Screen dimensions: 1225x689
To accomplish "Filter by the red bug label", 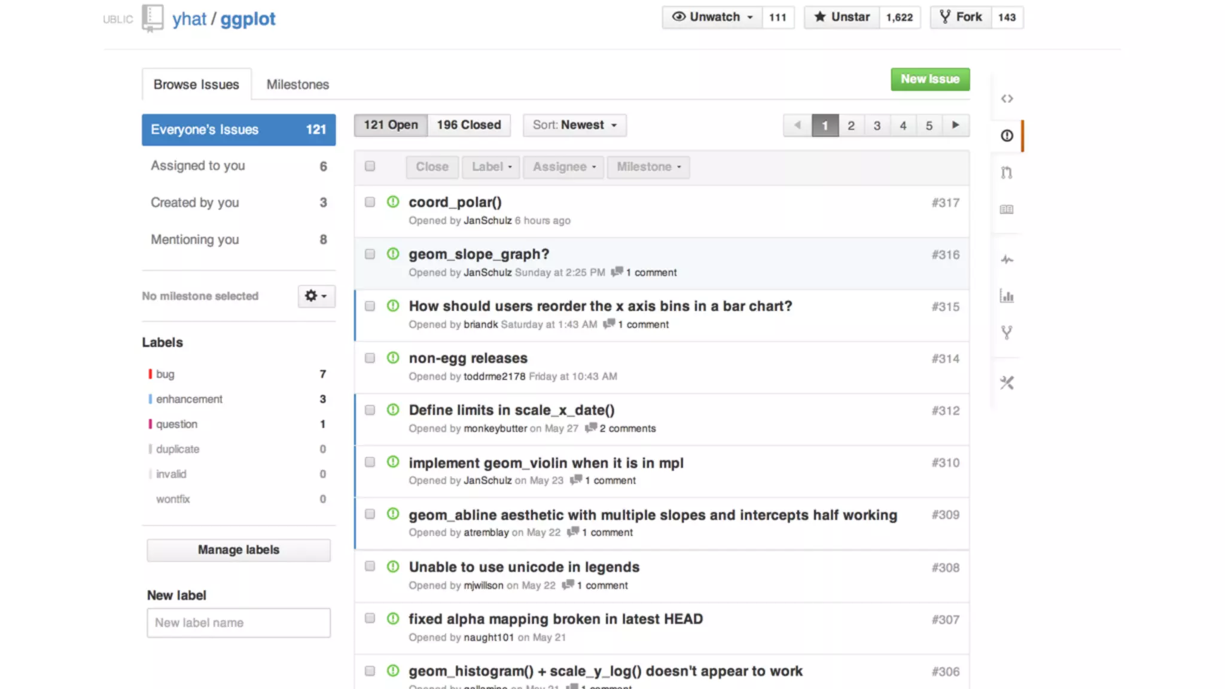I will (x=165, y=374).
